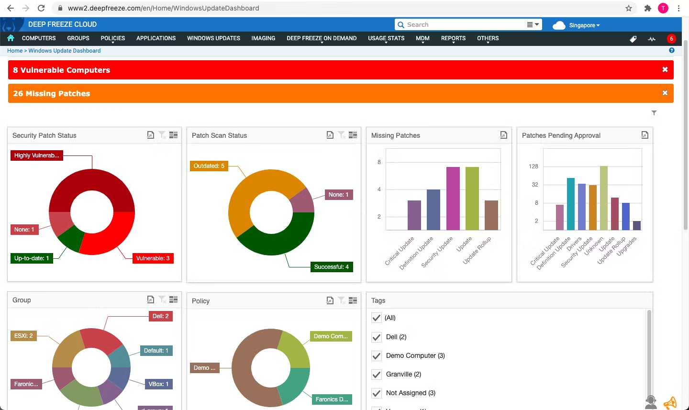Select the Successful: 4 chart label
Viewport: 689px width, 410px height.
(332, 267)
